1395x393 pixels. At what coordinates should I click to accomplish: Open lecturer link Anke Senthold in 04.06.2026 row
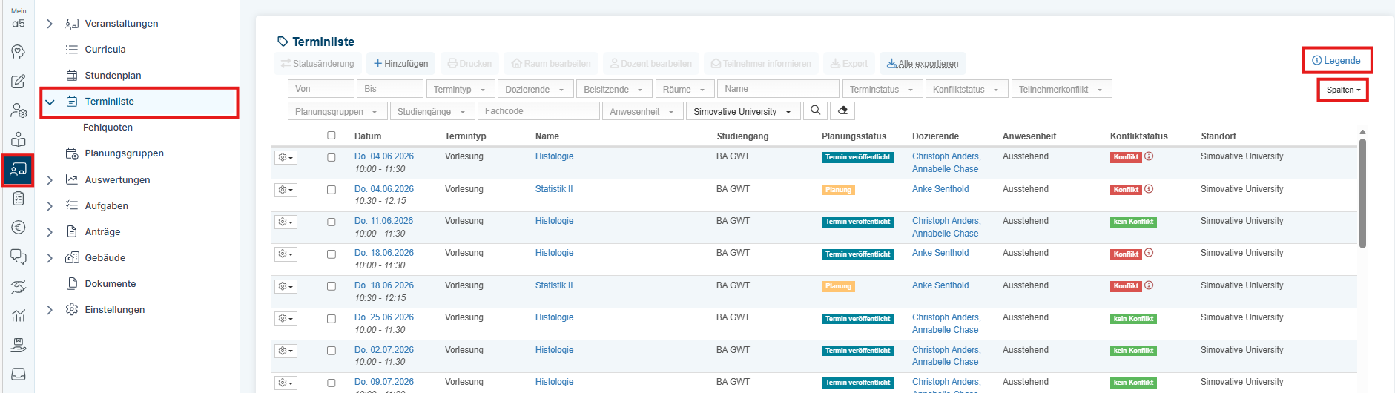point(940,189)
